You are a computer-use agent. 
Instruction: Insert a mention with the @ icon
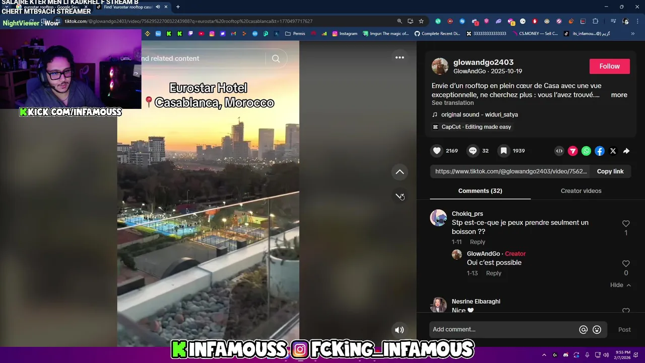point(583,330)
